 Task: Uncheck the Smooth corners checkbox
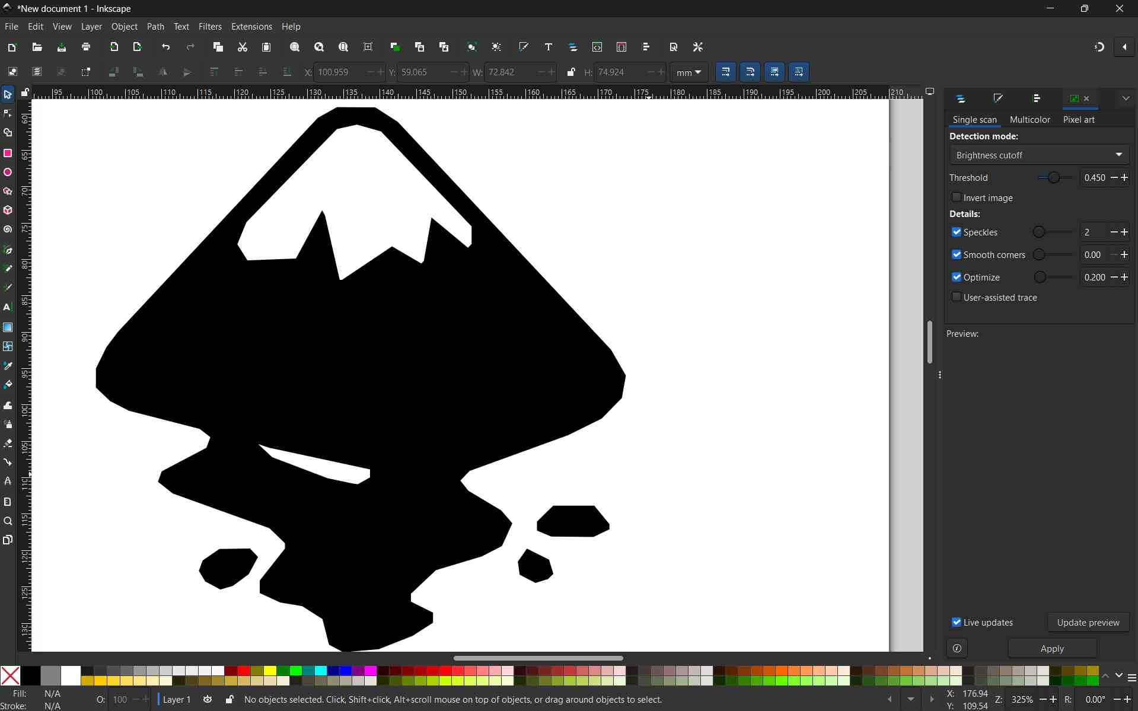click(957, 254)
